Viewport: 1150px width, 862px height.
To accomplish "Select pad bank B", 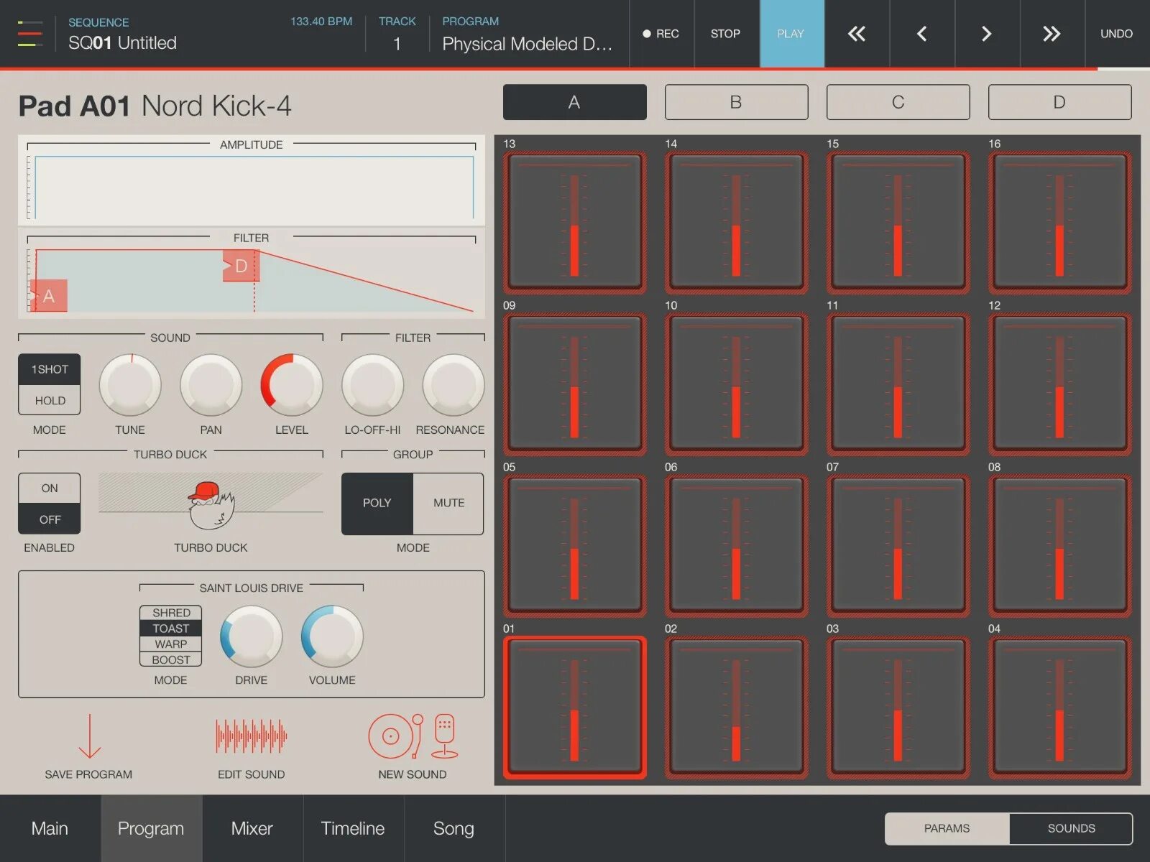I will point(736,102).
